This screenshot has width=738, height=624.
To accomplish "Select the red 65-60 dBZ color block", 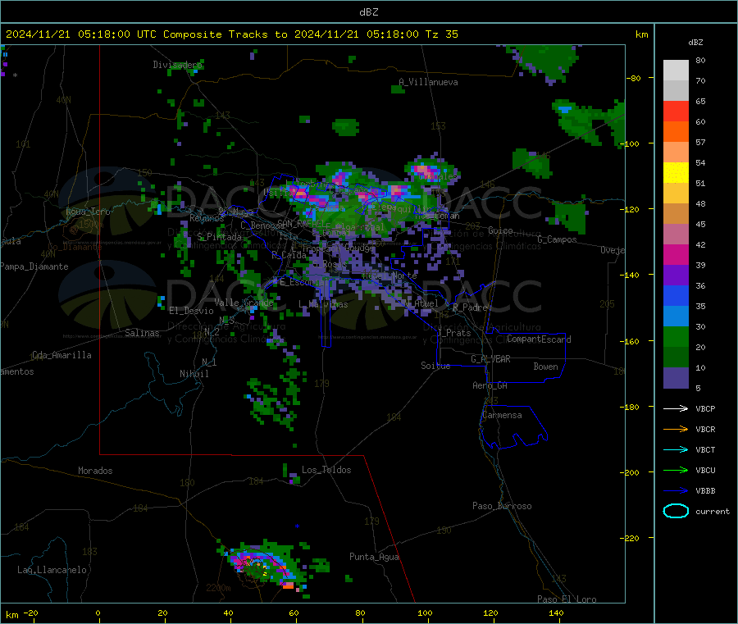I will click(x=676, y=111).
